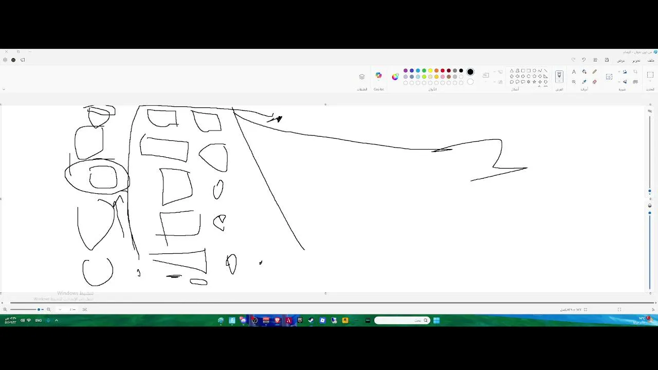The image size is (658, 370).
Task: Open Paint Settings gear icon
Action: 5,60
